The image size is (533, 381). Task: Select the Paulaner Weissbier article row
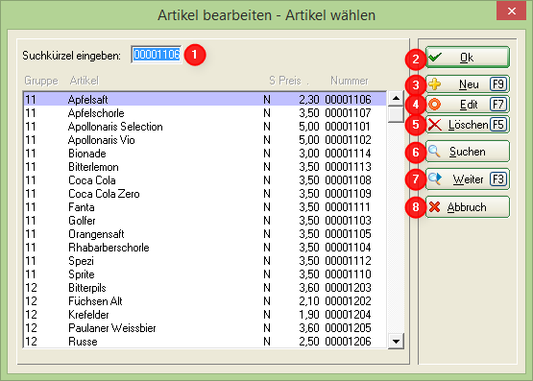click(205, 328)
